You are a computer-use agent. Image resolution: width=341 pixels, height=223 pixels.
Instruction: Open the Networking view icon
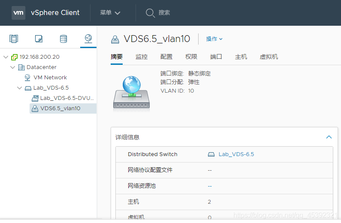88,39
